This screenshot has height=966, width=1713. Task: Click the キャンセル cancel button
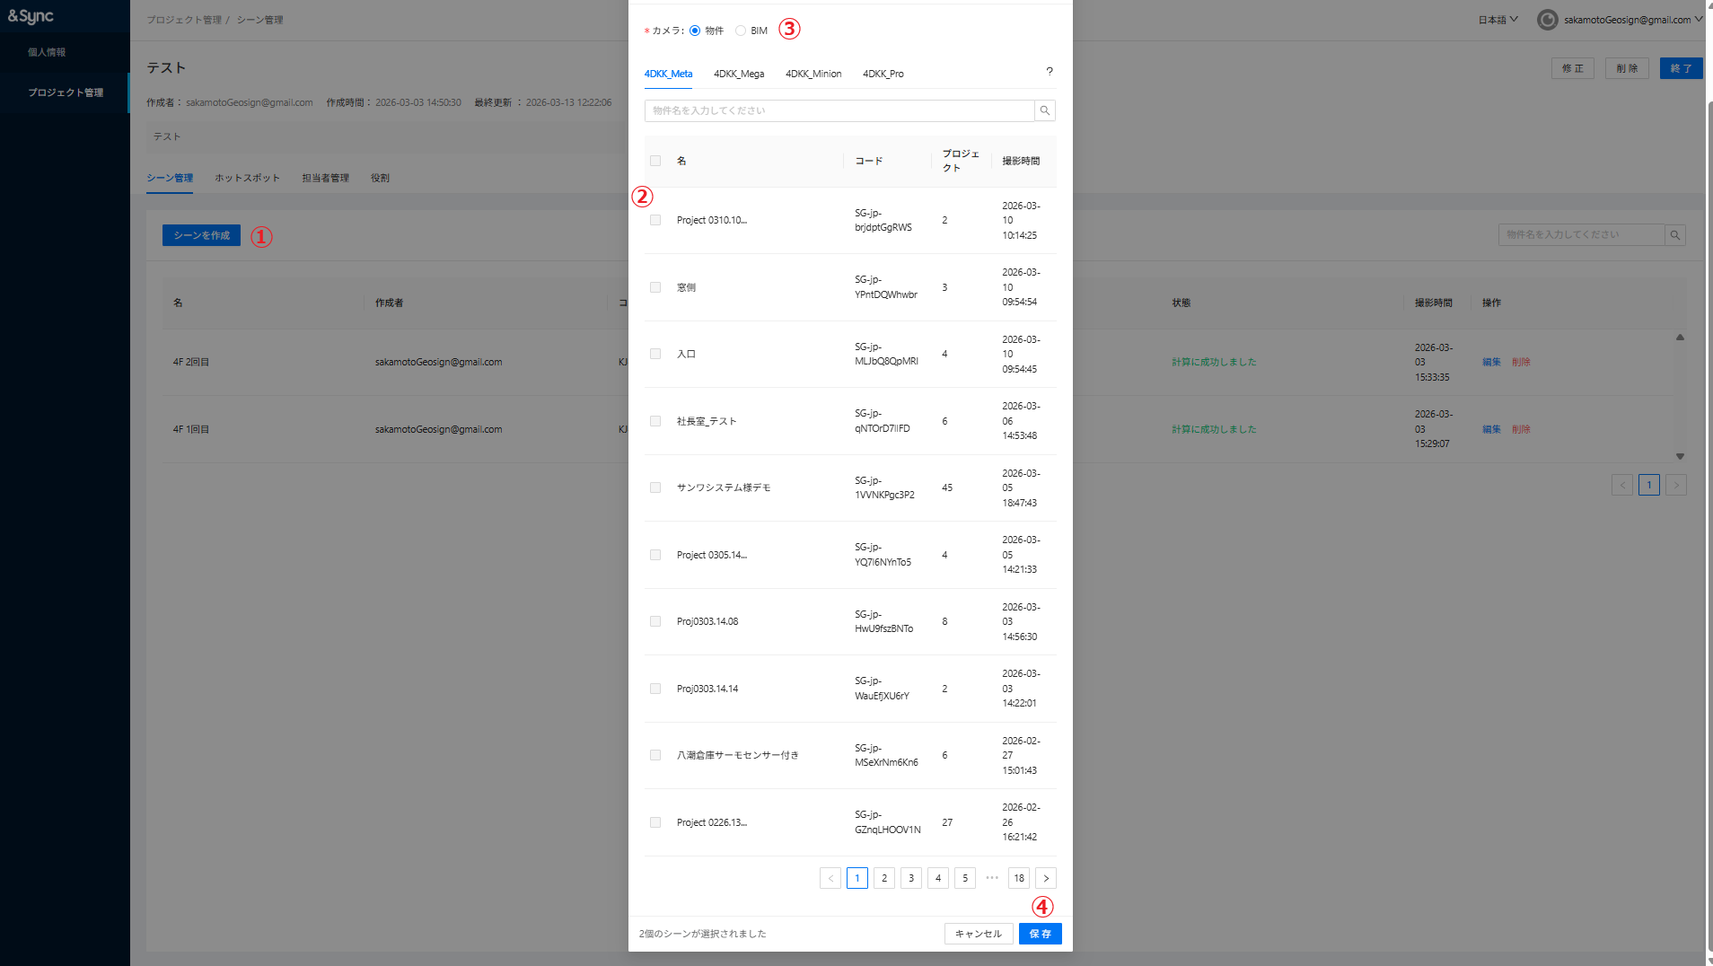978,934
